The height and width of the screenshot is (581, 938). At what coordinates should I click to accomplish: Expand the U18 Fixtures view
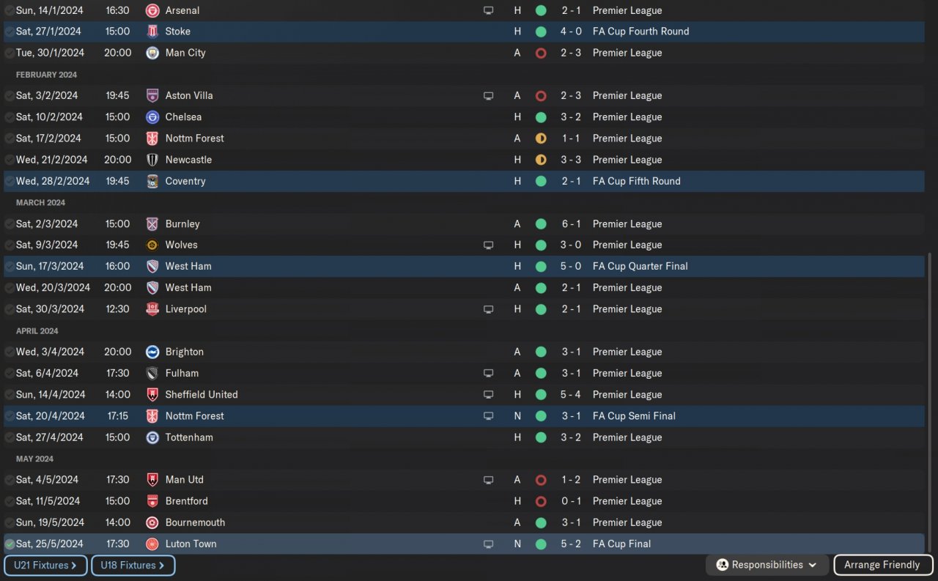(133, 565)
